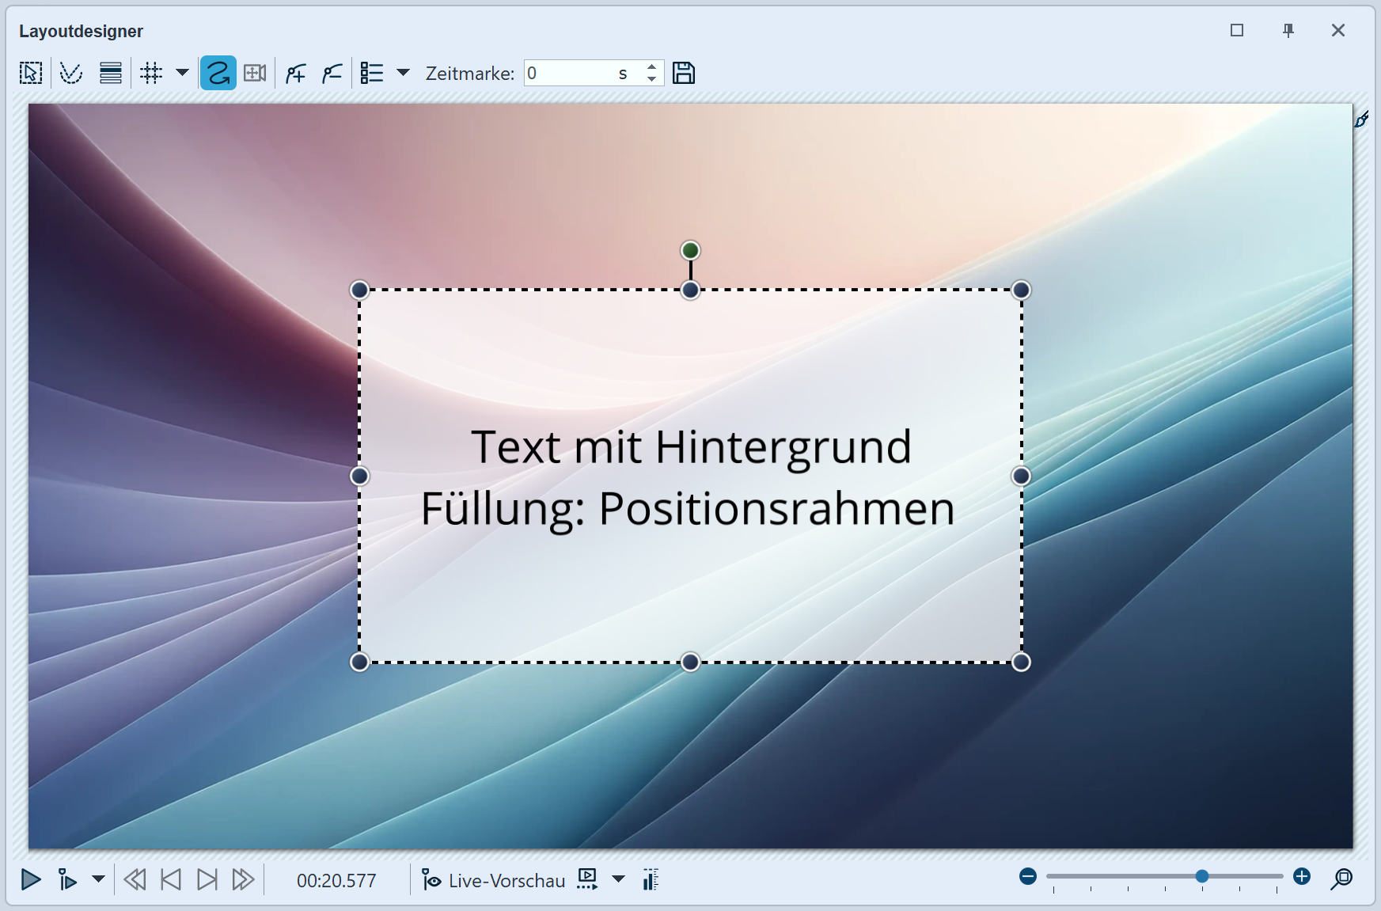Activate the curve drawing tool

click(x=70, y=73)
